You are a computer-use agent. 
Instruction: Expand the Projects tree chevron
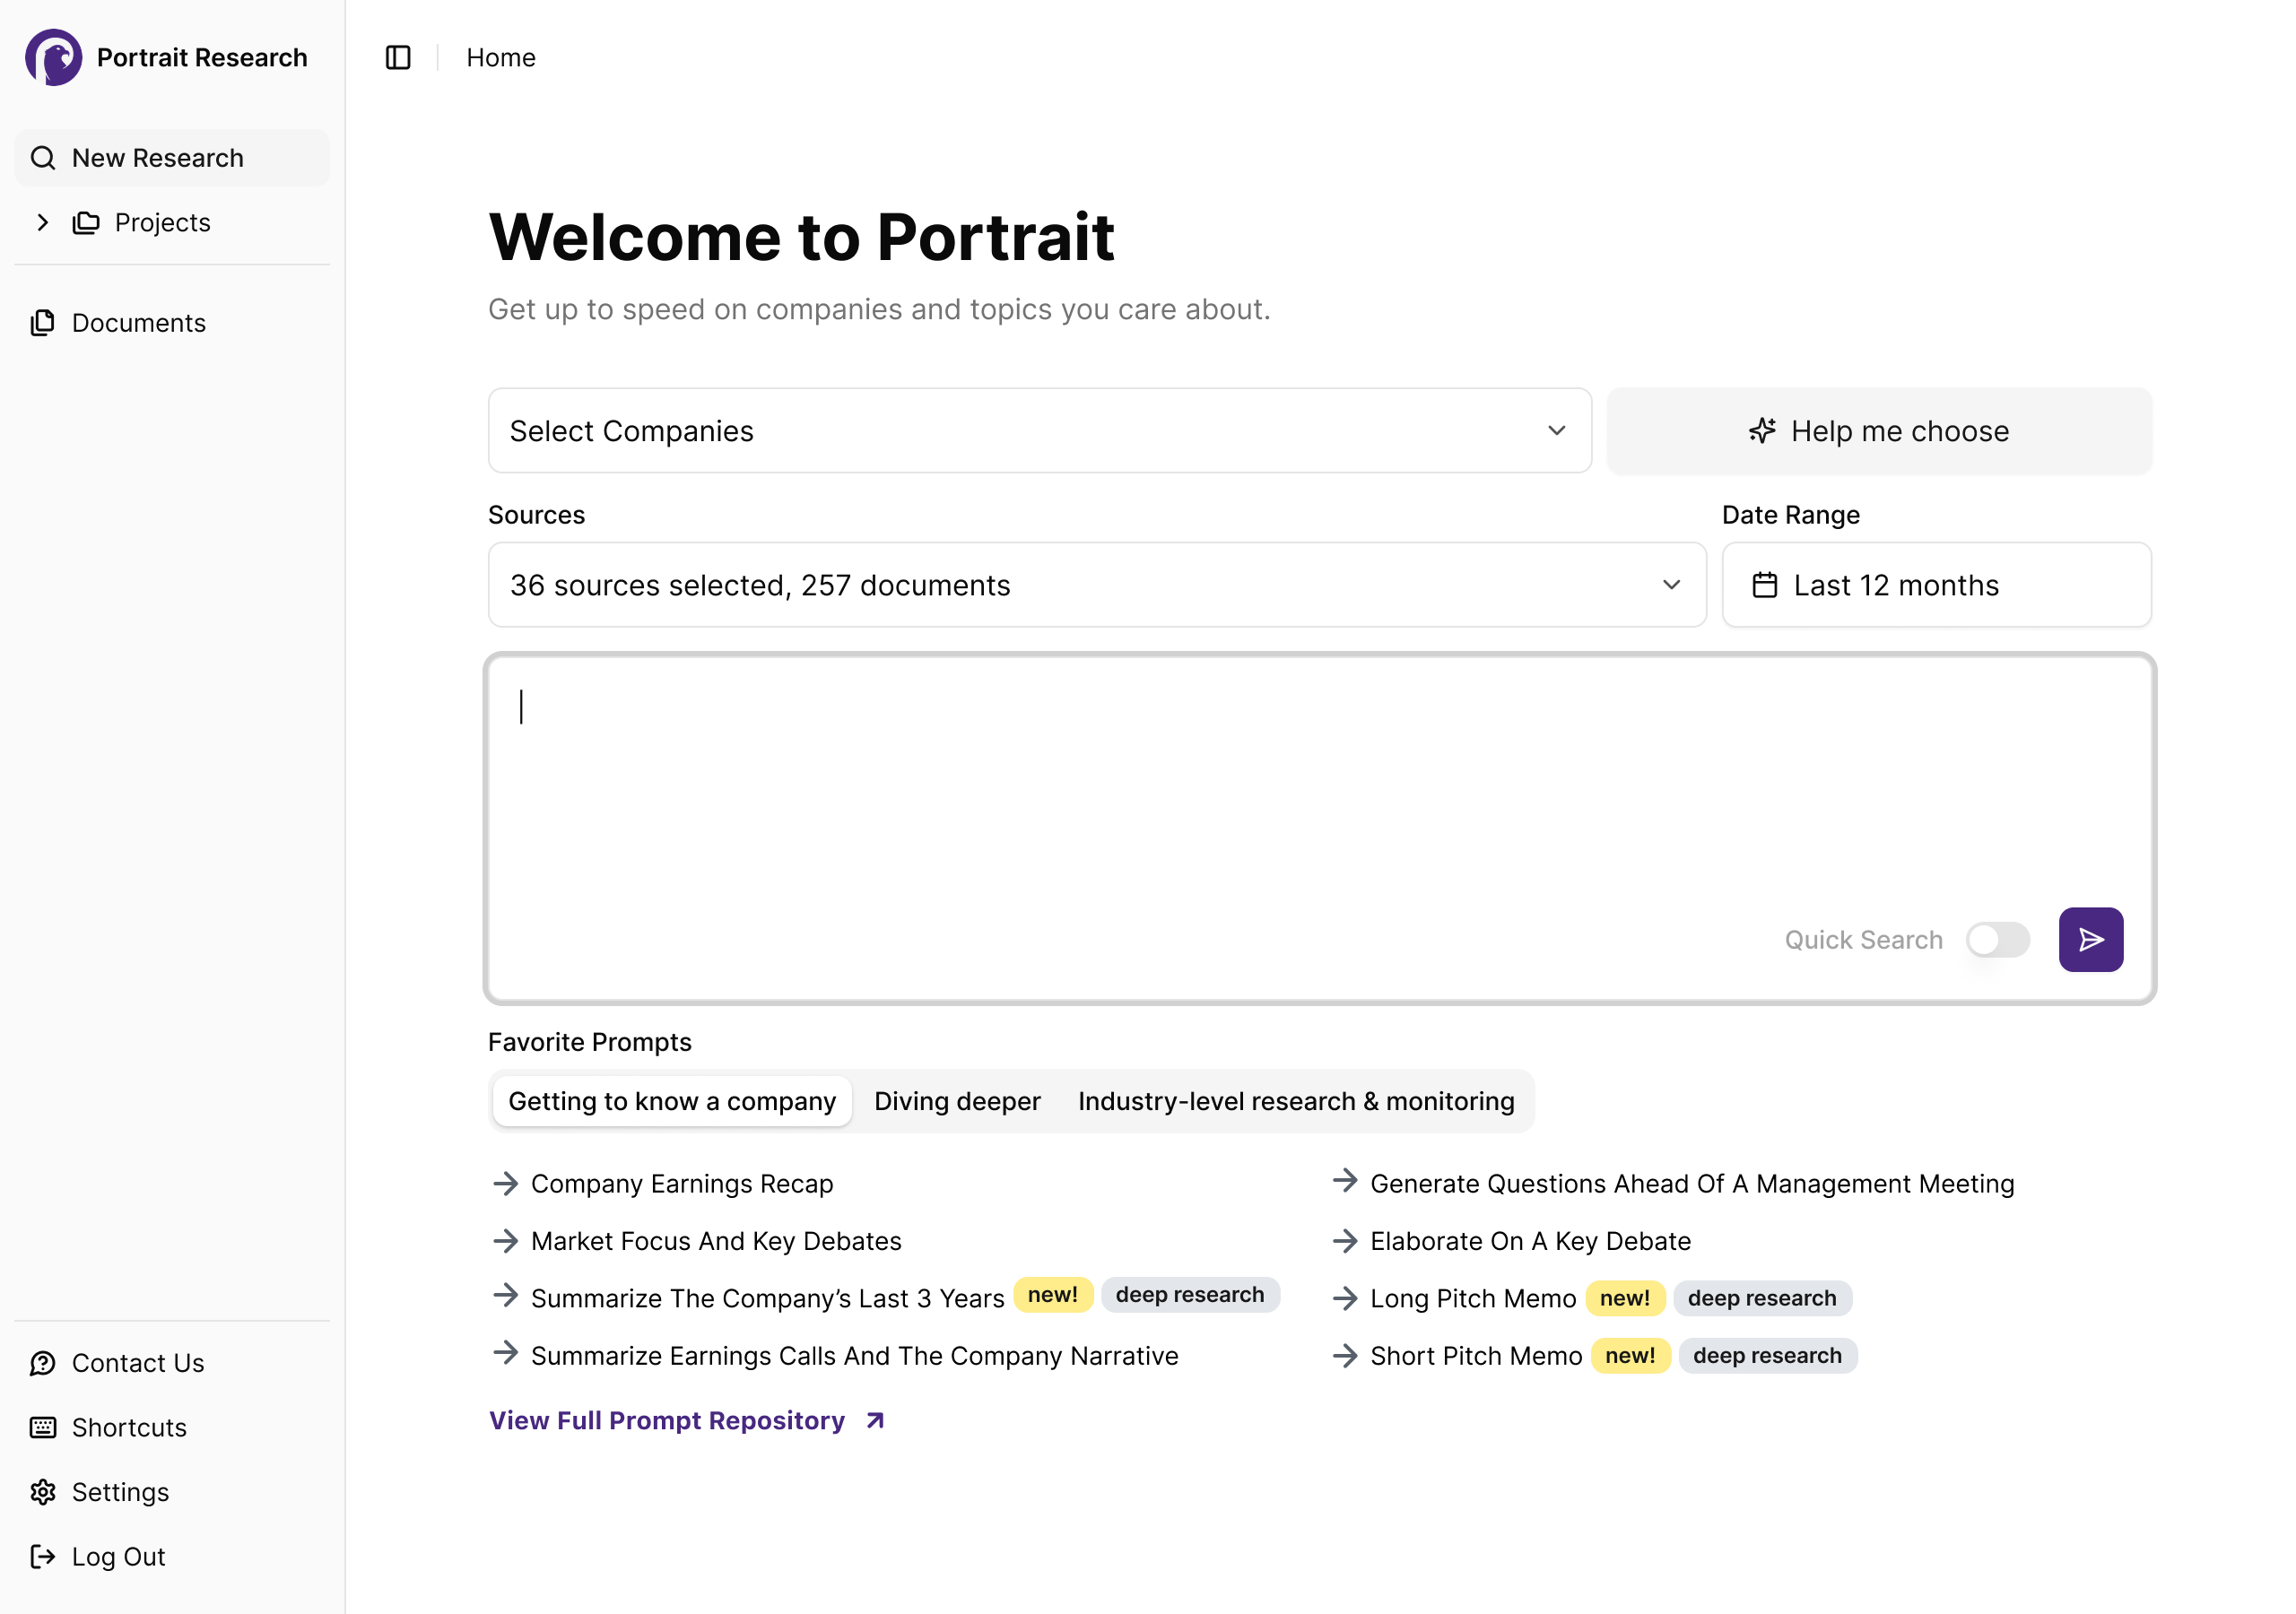pos(43,222)
